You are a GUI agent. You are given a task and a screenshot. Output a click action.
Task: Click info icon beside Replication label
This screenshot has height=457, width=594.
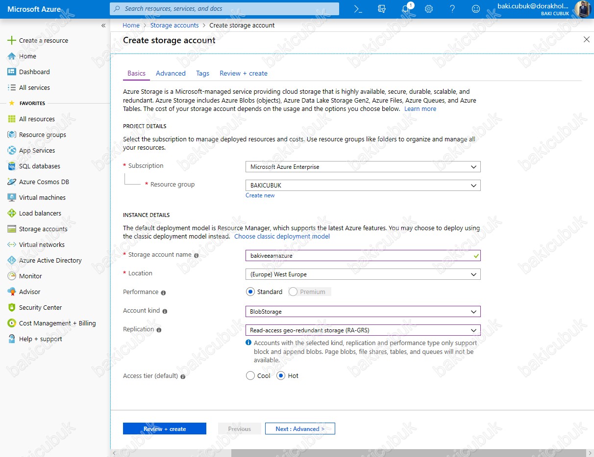pyautogui.click(x=159, y=330)
